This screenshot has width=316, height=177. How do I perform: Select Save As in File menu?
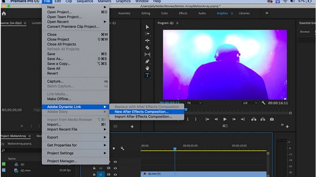click(x=76, y=59)
